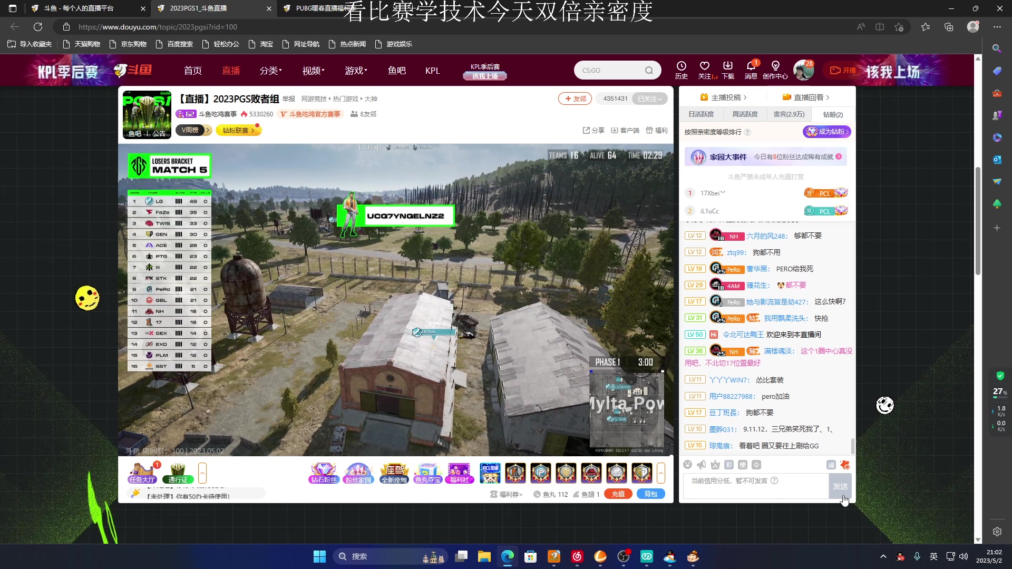The image size is (1012, 569).
Task: Open 鱼吧 in the nav bar
Action: [x=397, y=71]
